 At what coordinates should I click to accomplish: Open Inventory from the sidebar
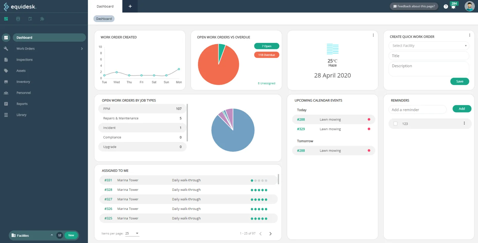click(23, 82)
